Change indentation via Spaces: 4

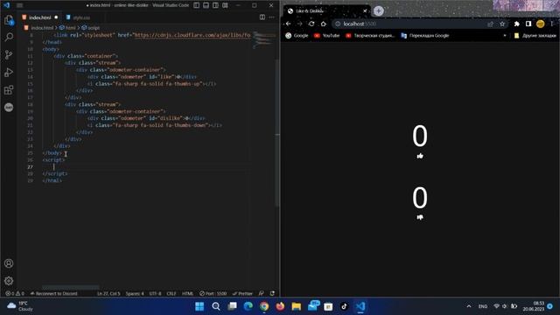point(135,294)
